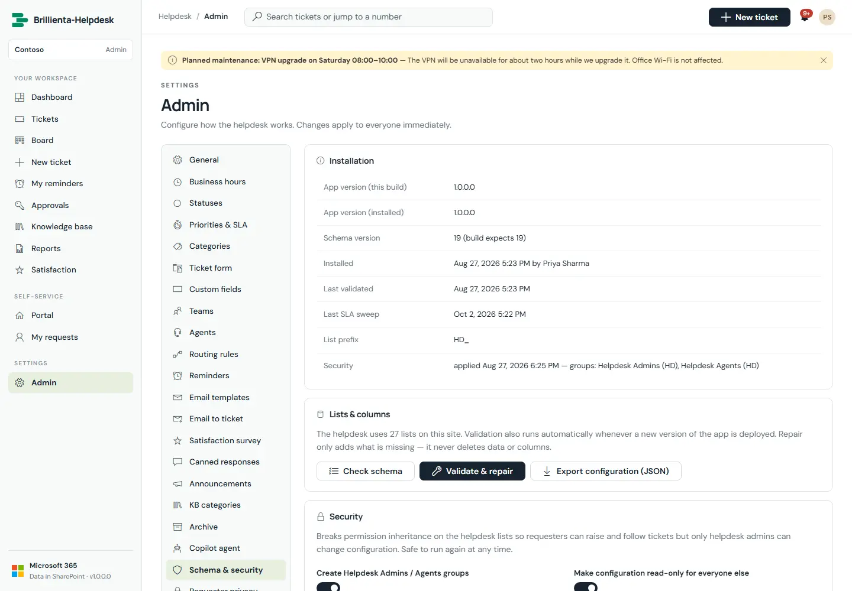Click the Installation info icon
Screen dimensions: 852x591
321,161
